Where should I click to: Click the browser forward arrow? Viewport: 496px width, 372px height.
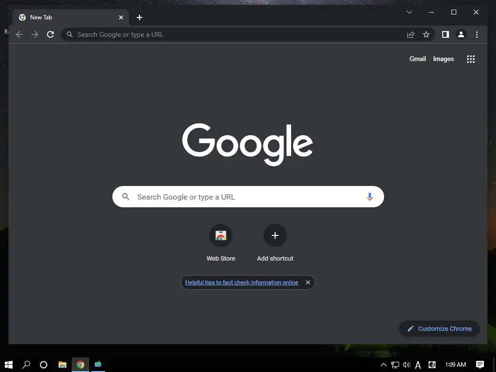pyautogui.click(x=35, y=34)
